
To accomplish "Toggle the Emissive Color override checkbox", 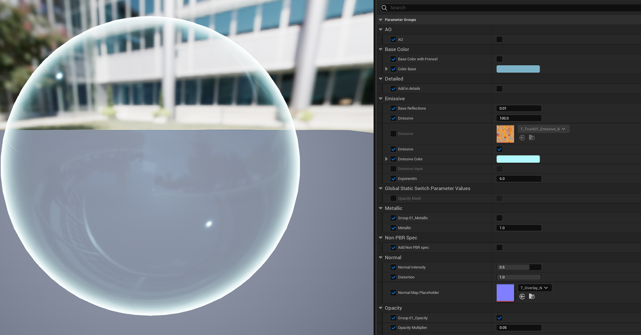I will point(393,159).
